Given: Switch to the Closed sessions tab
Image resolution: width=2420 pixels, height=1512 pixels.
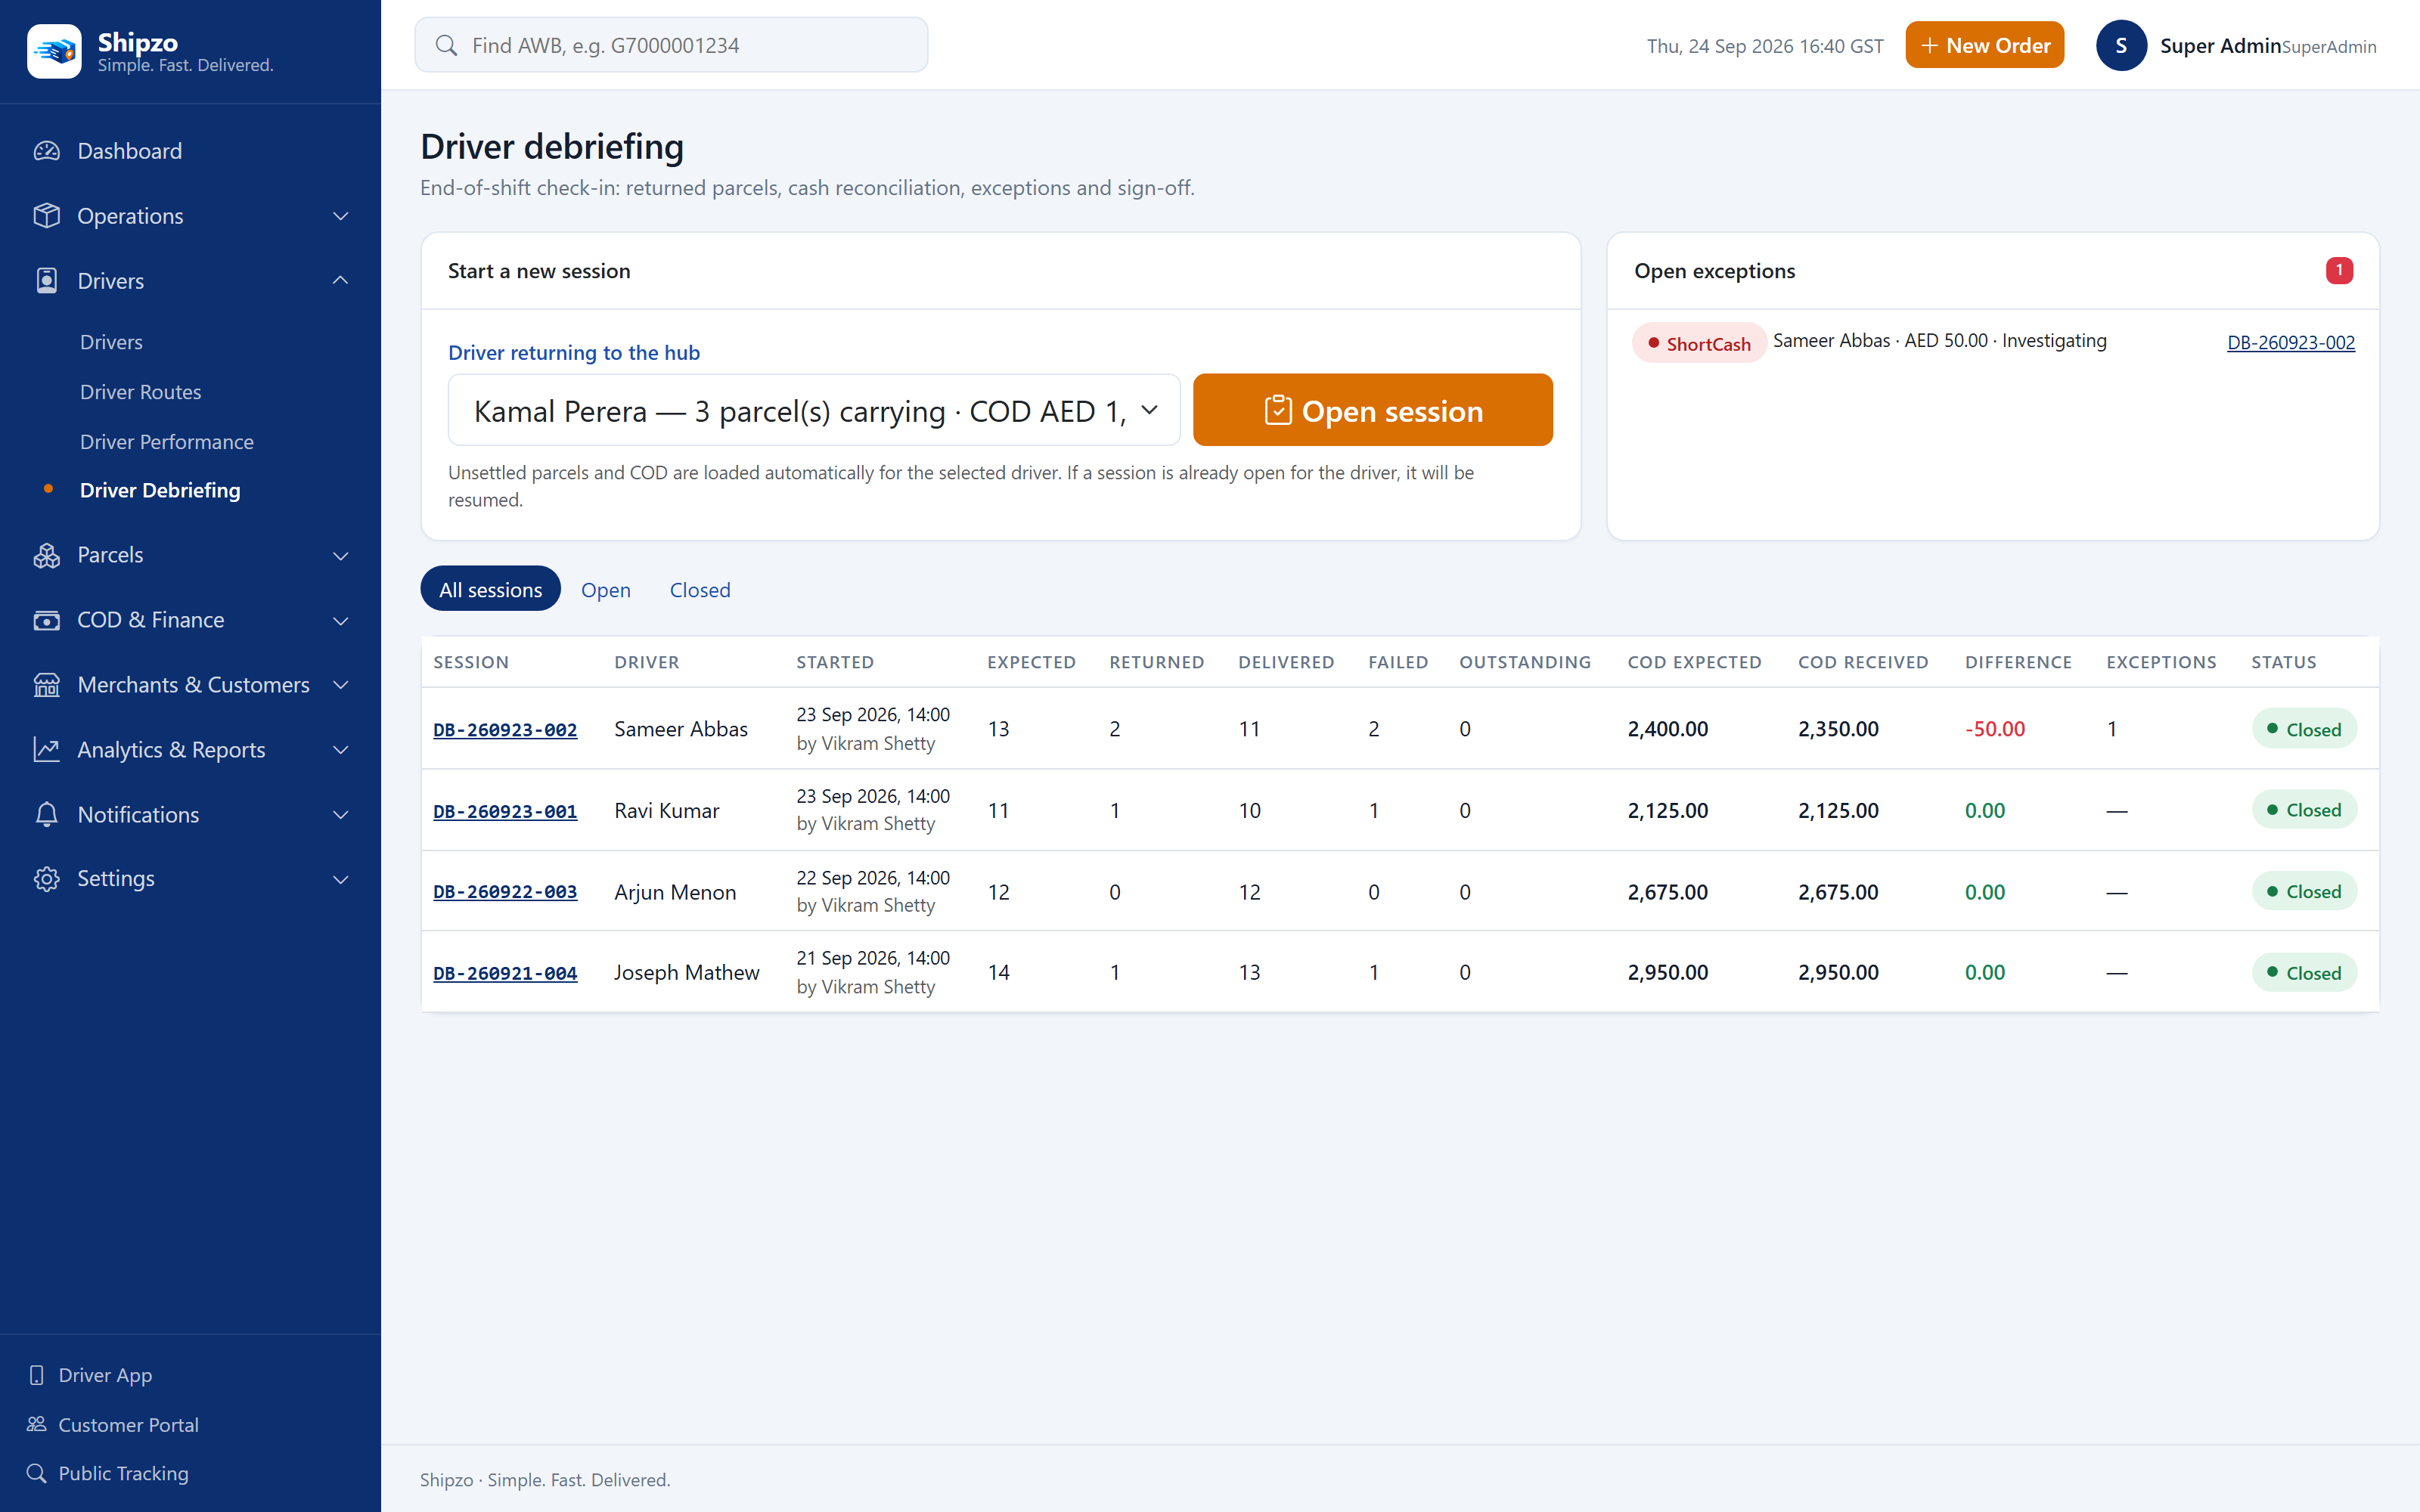Looking at the screenshot, I should pyautogui.click(x=700, y=590).
